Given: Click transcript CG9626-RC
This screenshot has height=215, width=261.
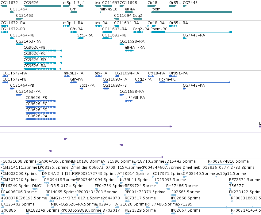Looking at the screenshot, I should coord(35,54).
